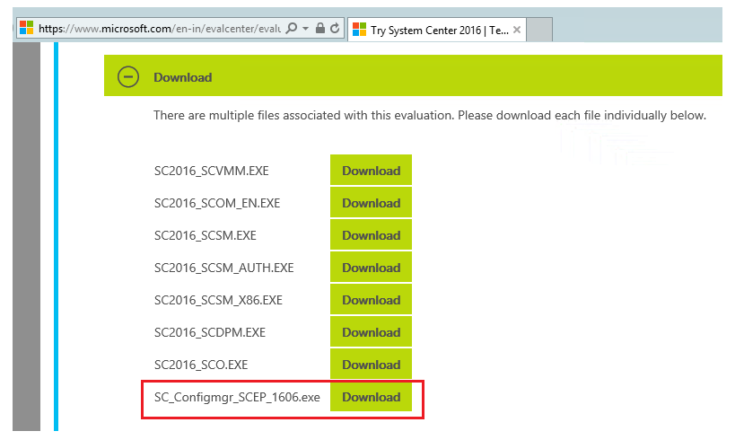The height and width of the screenshot is (440, 735).
Task: Click the Microsoft logo in the address bar
Action: [x=27, y=28]
